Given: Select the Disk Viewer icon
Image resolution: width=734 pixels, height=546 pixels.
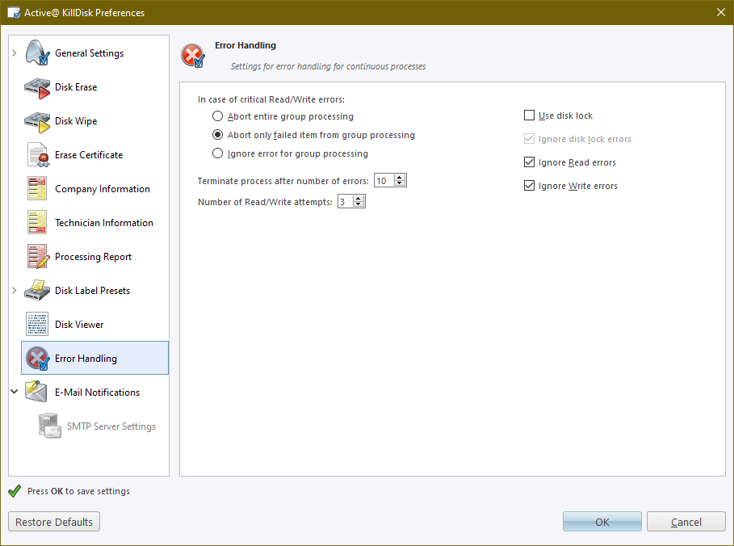Looking at the screenshot, I should click(x=37, y=325).
